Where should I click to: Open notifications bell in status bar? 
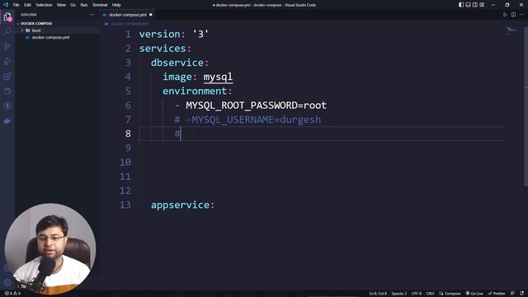pos(521,294)
